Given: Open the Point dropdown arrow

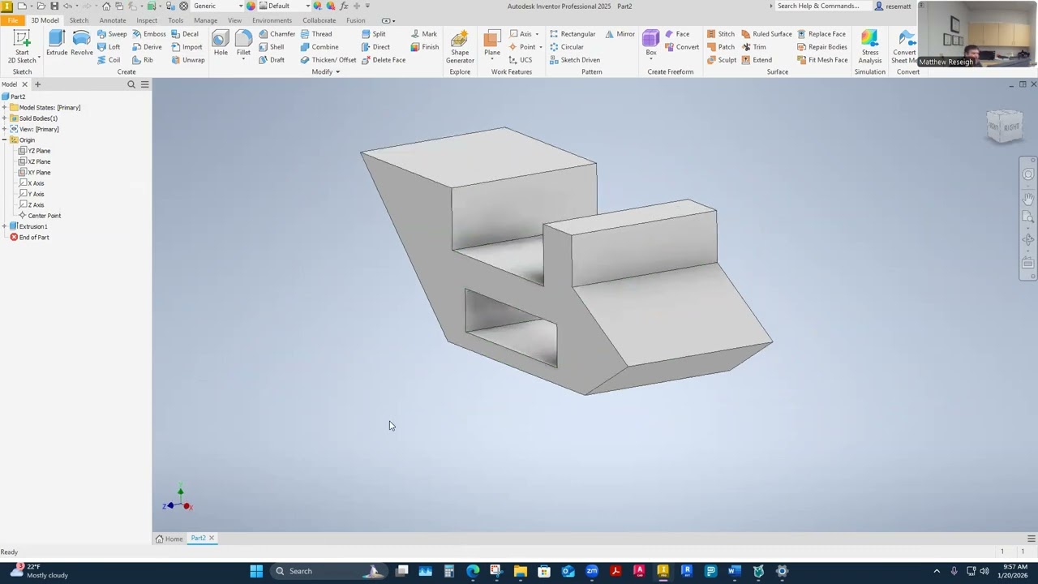Looking at the screenshot, I should tap(540, 47).
